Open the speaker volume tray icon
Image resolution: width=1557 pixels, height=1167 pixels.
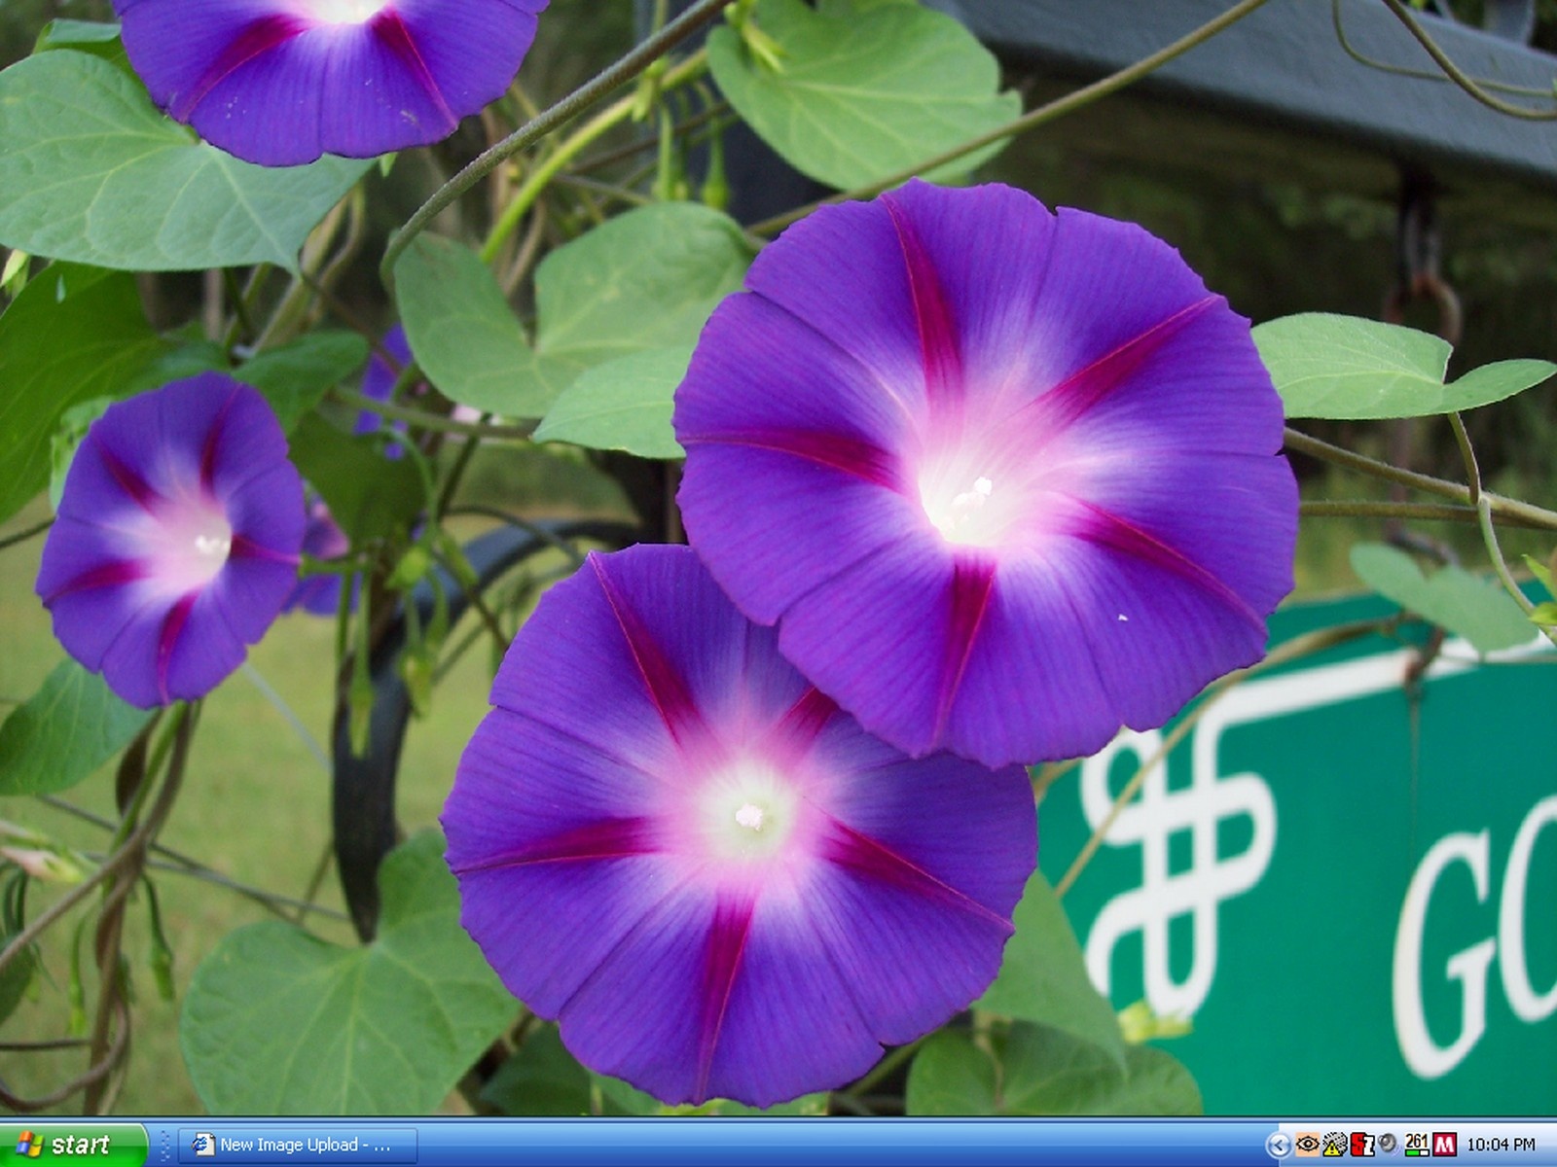(1389, 1145)
